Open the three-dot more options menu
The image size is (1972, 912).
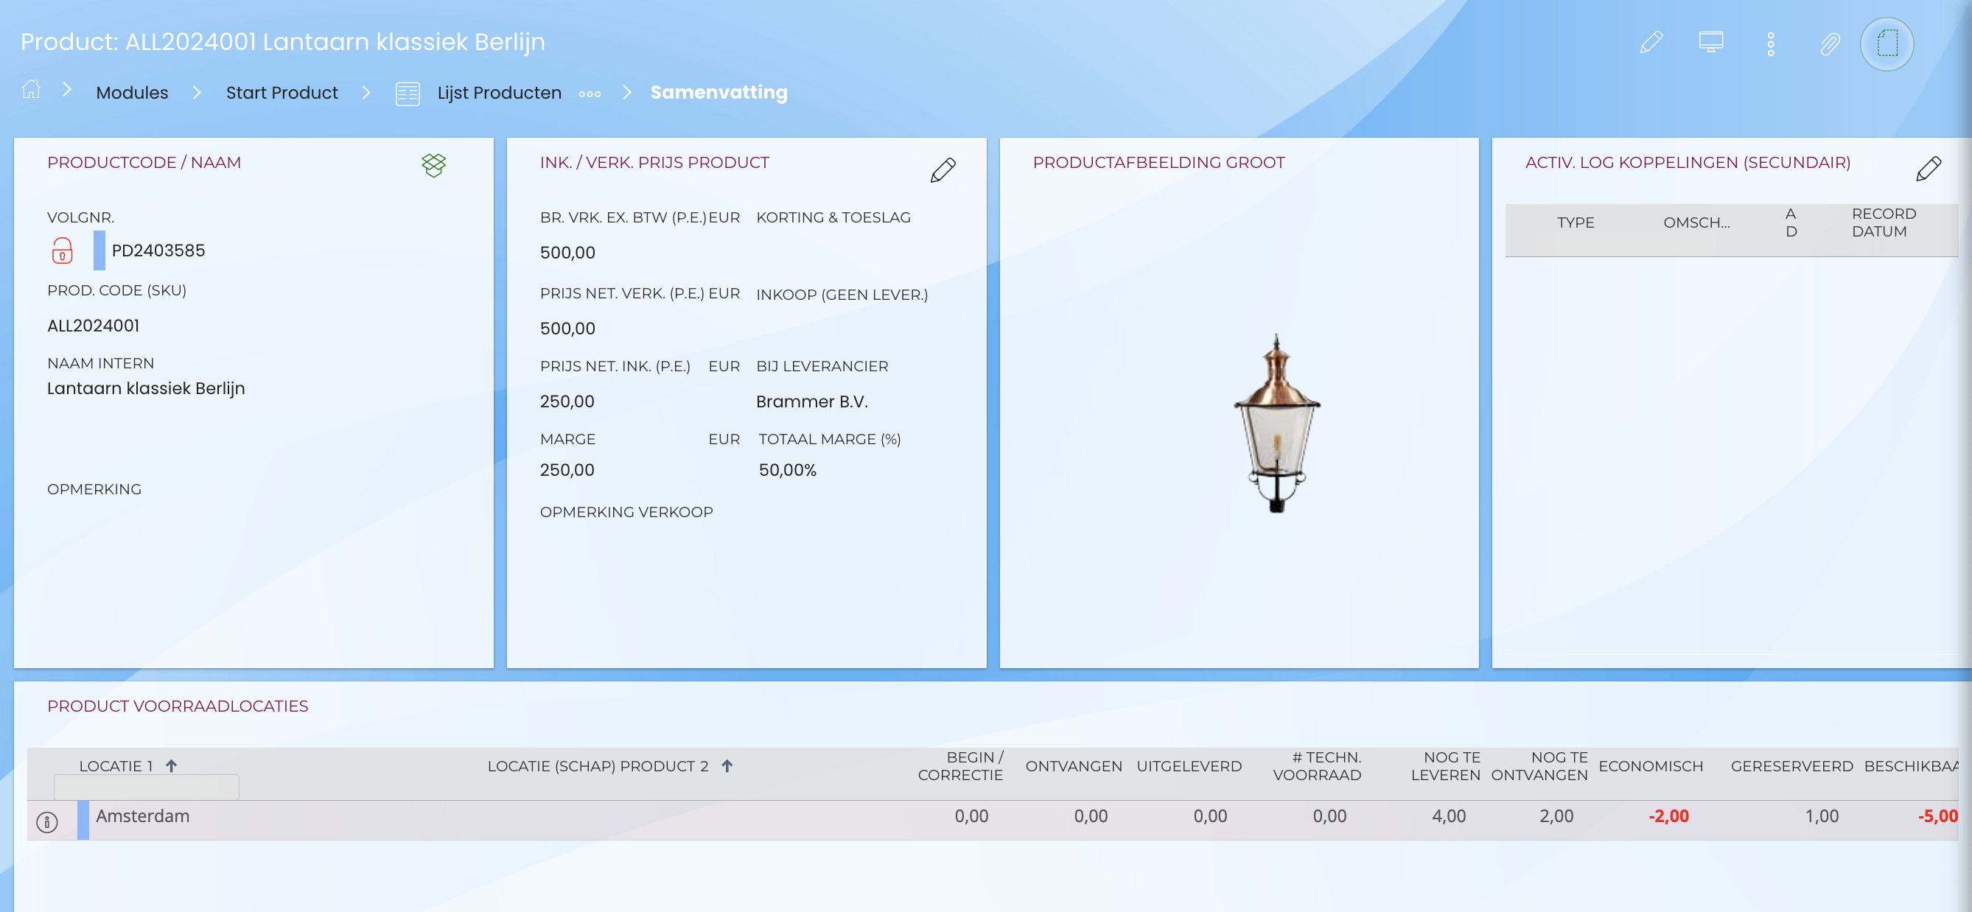(x=1771, y=43)
